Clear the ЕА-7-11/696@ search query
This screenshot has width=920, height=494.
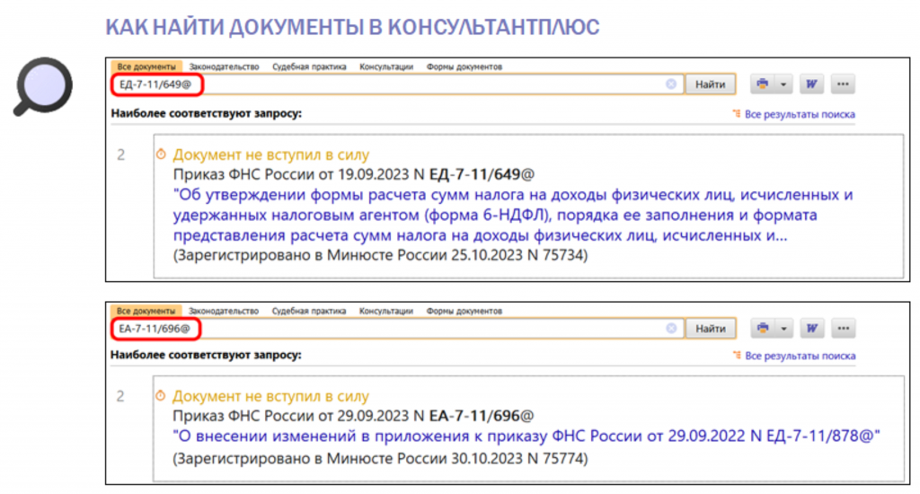[x=671, y=328]
